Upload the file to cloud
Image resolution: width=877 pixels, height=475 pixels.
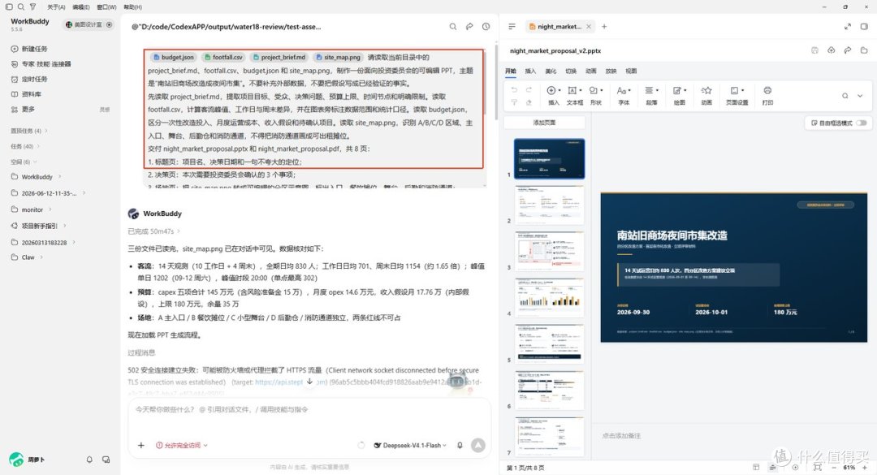[832, 50]
